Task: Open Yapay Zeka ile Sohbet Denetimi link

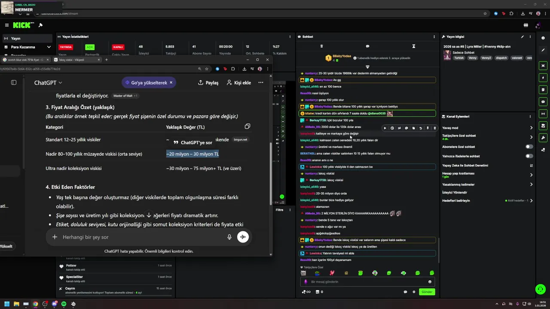Action: coord(531,166)
